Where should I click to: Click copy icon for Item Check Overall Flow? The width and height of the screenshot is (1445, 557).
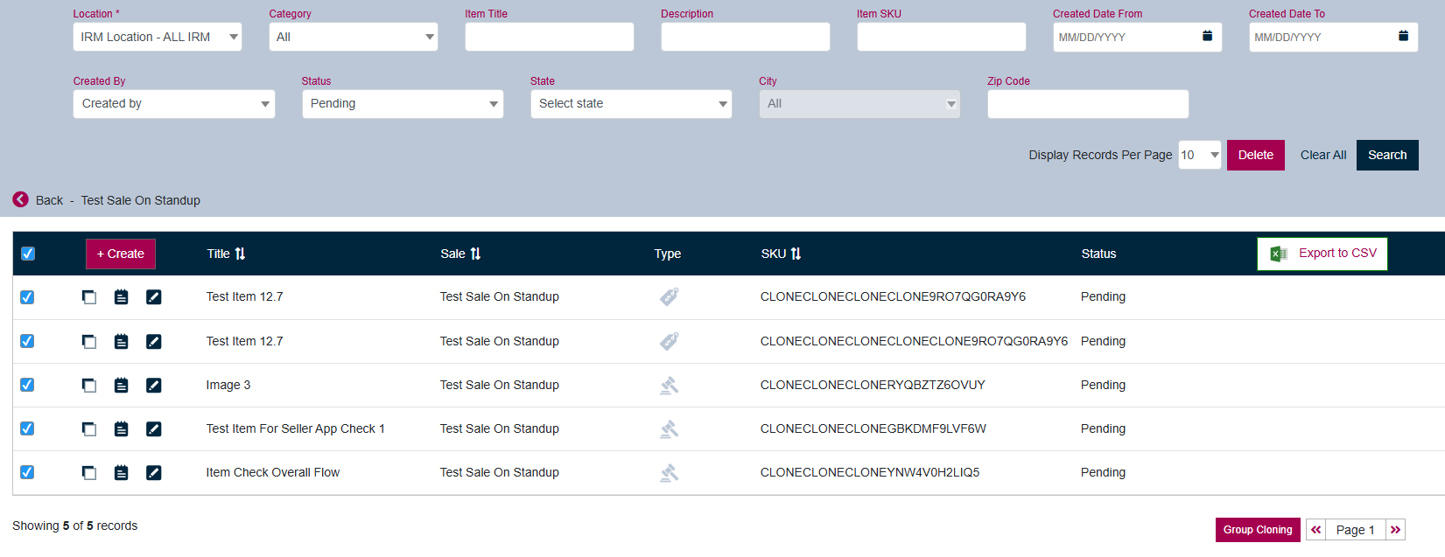point(89,472)
